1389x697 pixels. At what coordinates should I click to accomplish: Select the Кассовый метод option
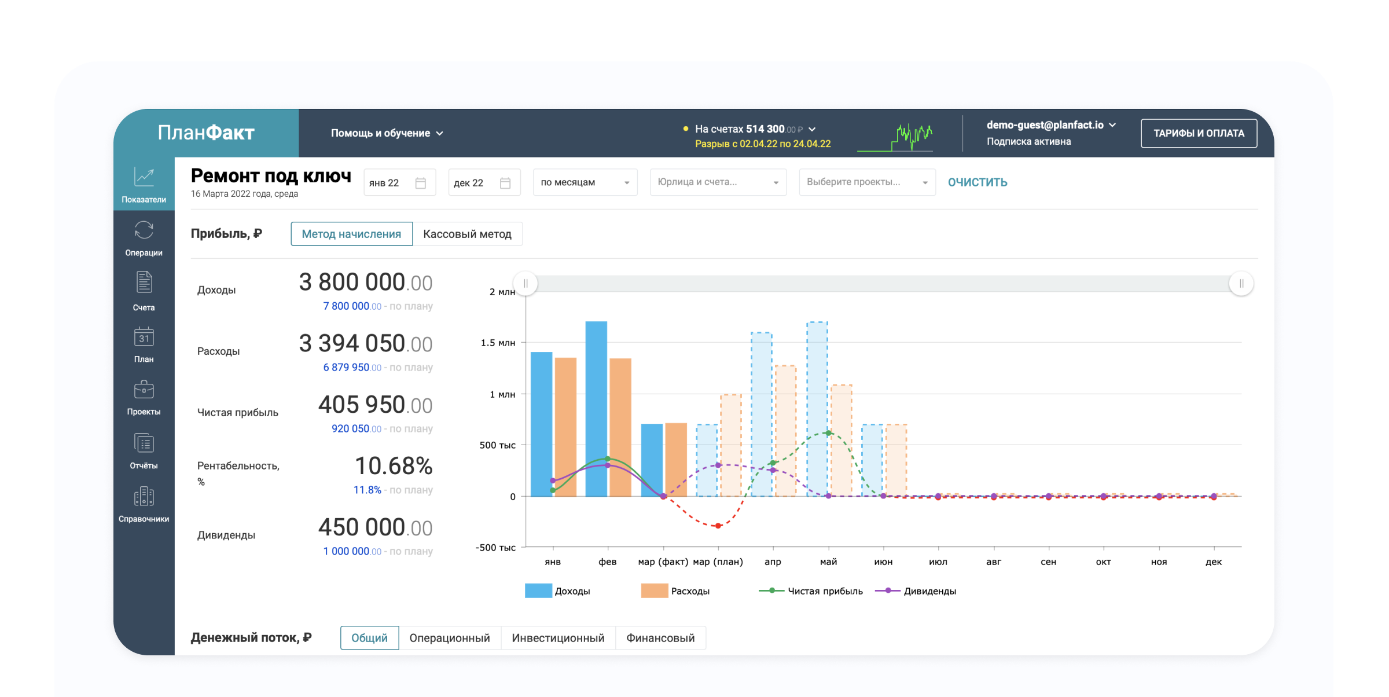click(467, 234)
